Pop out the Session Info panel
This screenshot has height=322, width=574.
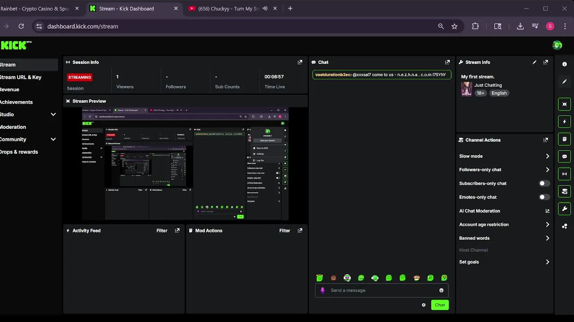coord(300,62)
